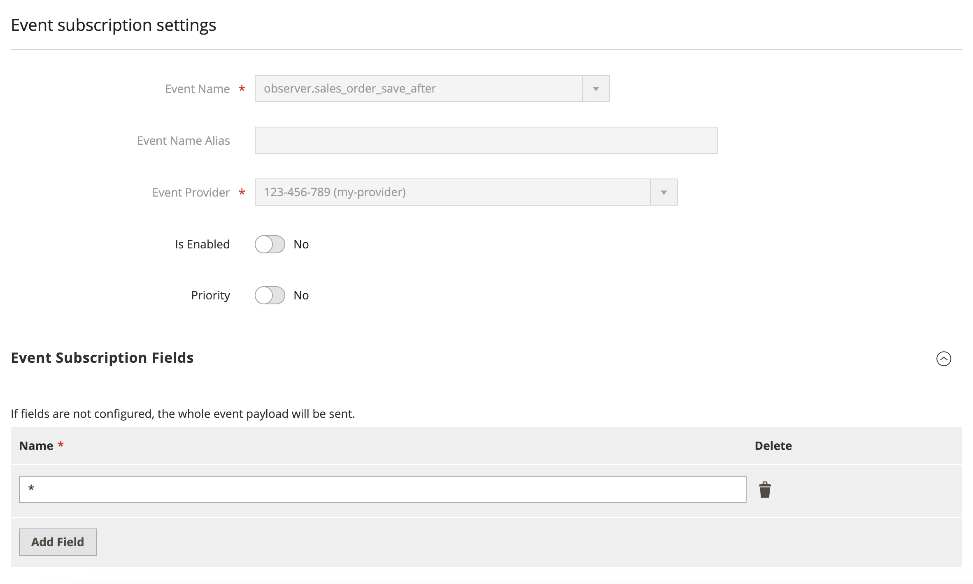Click the Event Subscription Fields heading
973x584 pixels.
(x=102, y=358)
